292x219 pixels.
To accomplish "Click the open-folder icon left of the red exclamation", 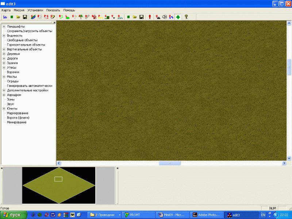I will (x=135, y=17).
